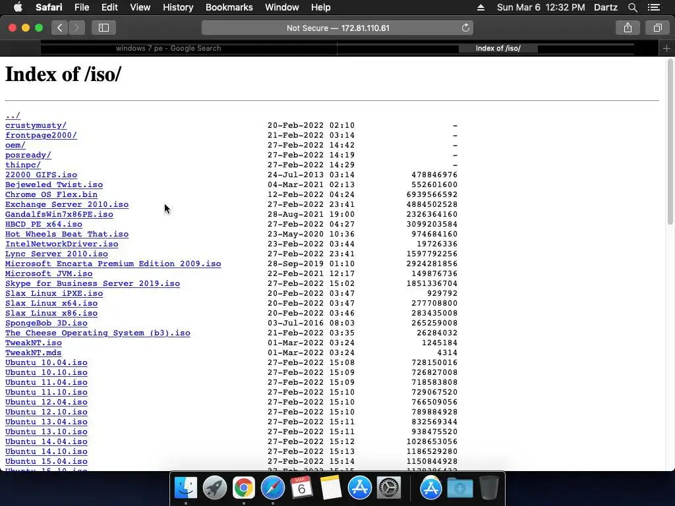
Task: Open Safari compass icon in the Dock
Action: click(x=272, y=488)
